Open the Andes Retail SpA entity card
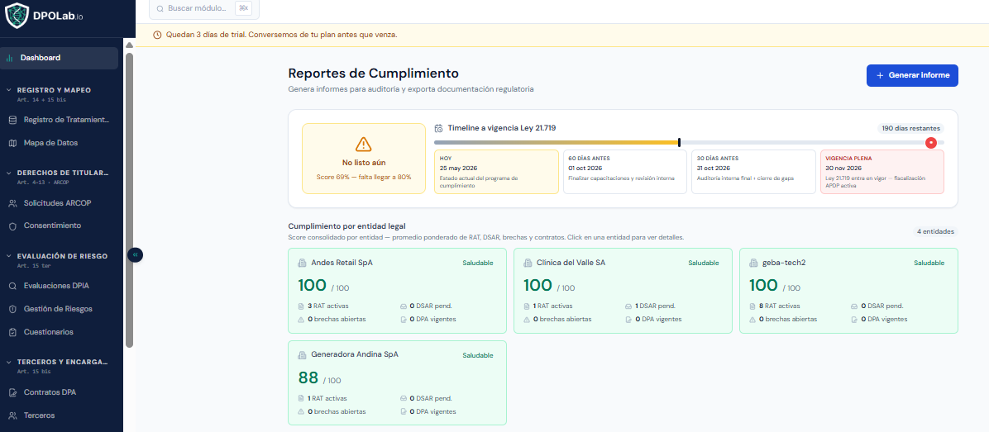 398,290
